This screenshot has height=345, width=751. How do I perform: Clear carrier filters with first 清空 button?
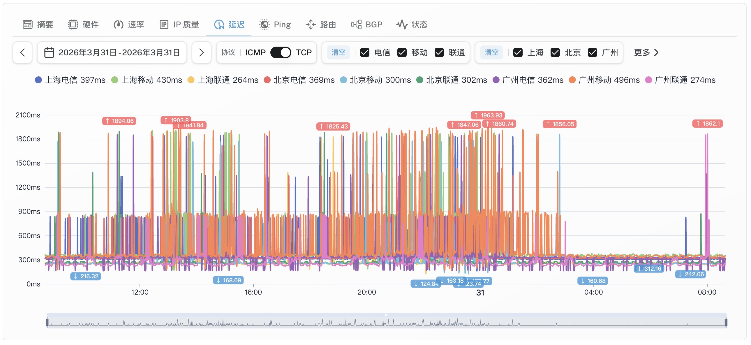point(338,52)
